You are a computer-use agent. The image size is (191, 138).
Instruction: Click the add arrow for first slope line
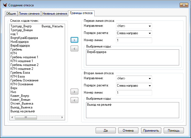pos(74,40)
